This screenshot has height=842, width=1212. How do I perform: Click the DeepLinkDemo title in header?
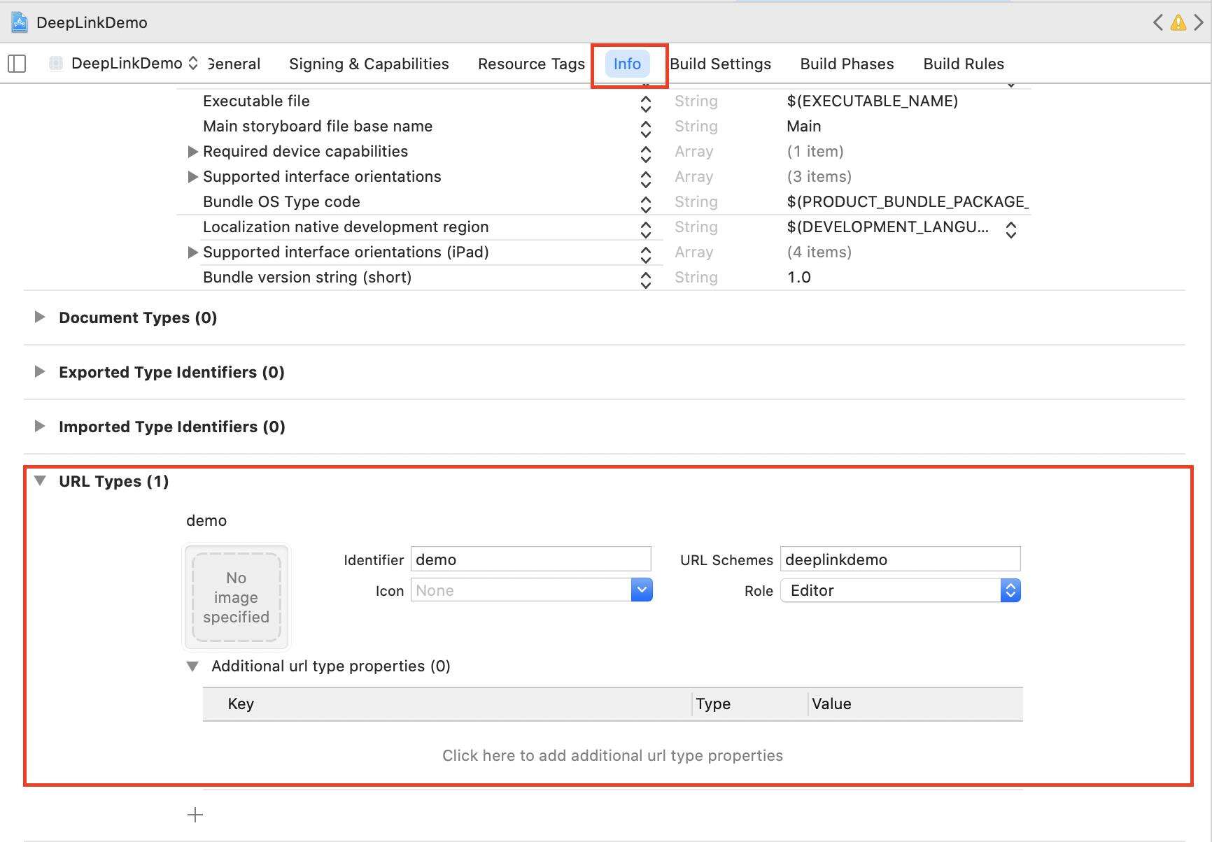coord(92,22)
